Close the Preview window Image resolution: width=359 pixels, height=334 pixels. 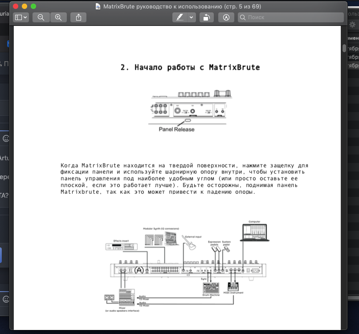[16, 6]
